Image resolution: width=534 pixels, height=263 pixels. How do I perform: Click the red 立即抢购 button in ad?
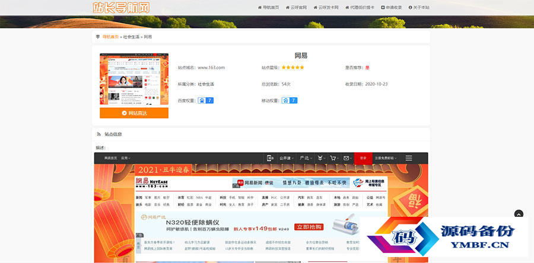tap(309, 227)
